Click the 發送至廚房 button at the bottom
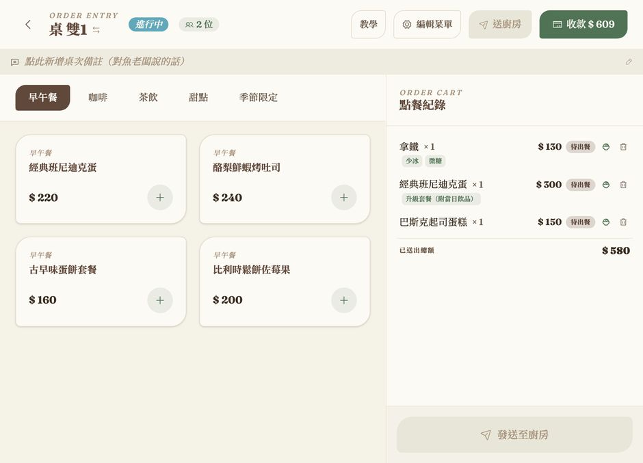The width and height of the screenshot is (643, 463). (514, 435)
